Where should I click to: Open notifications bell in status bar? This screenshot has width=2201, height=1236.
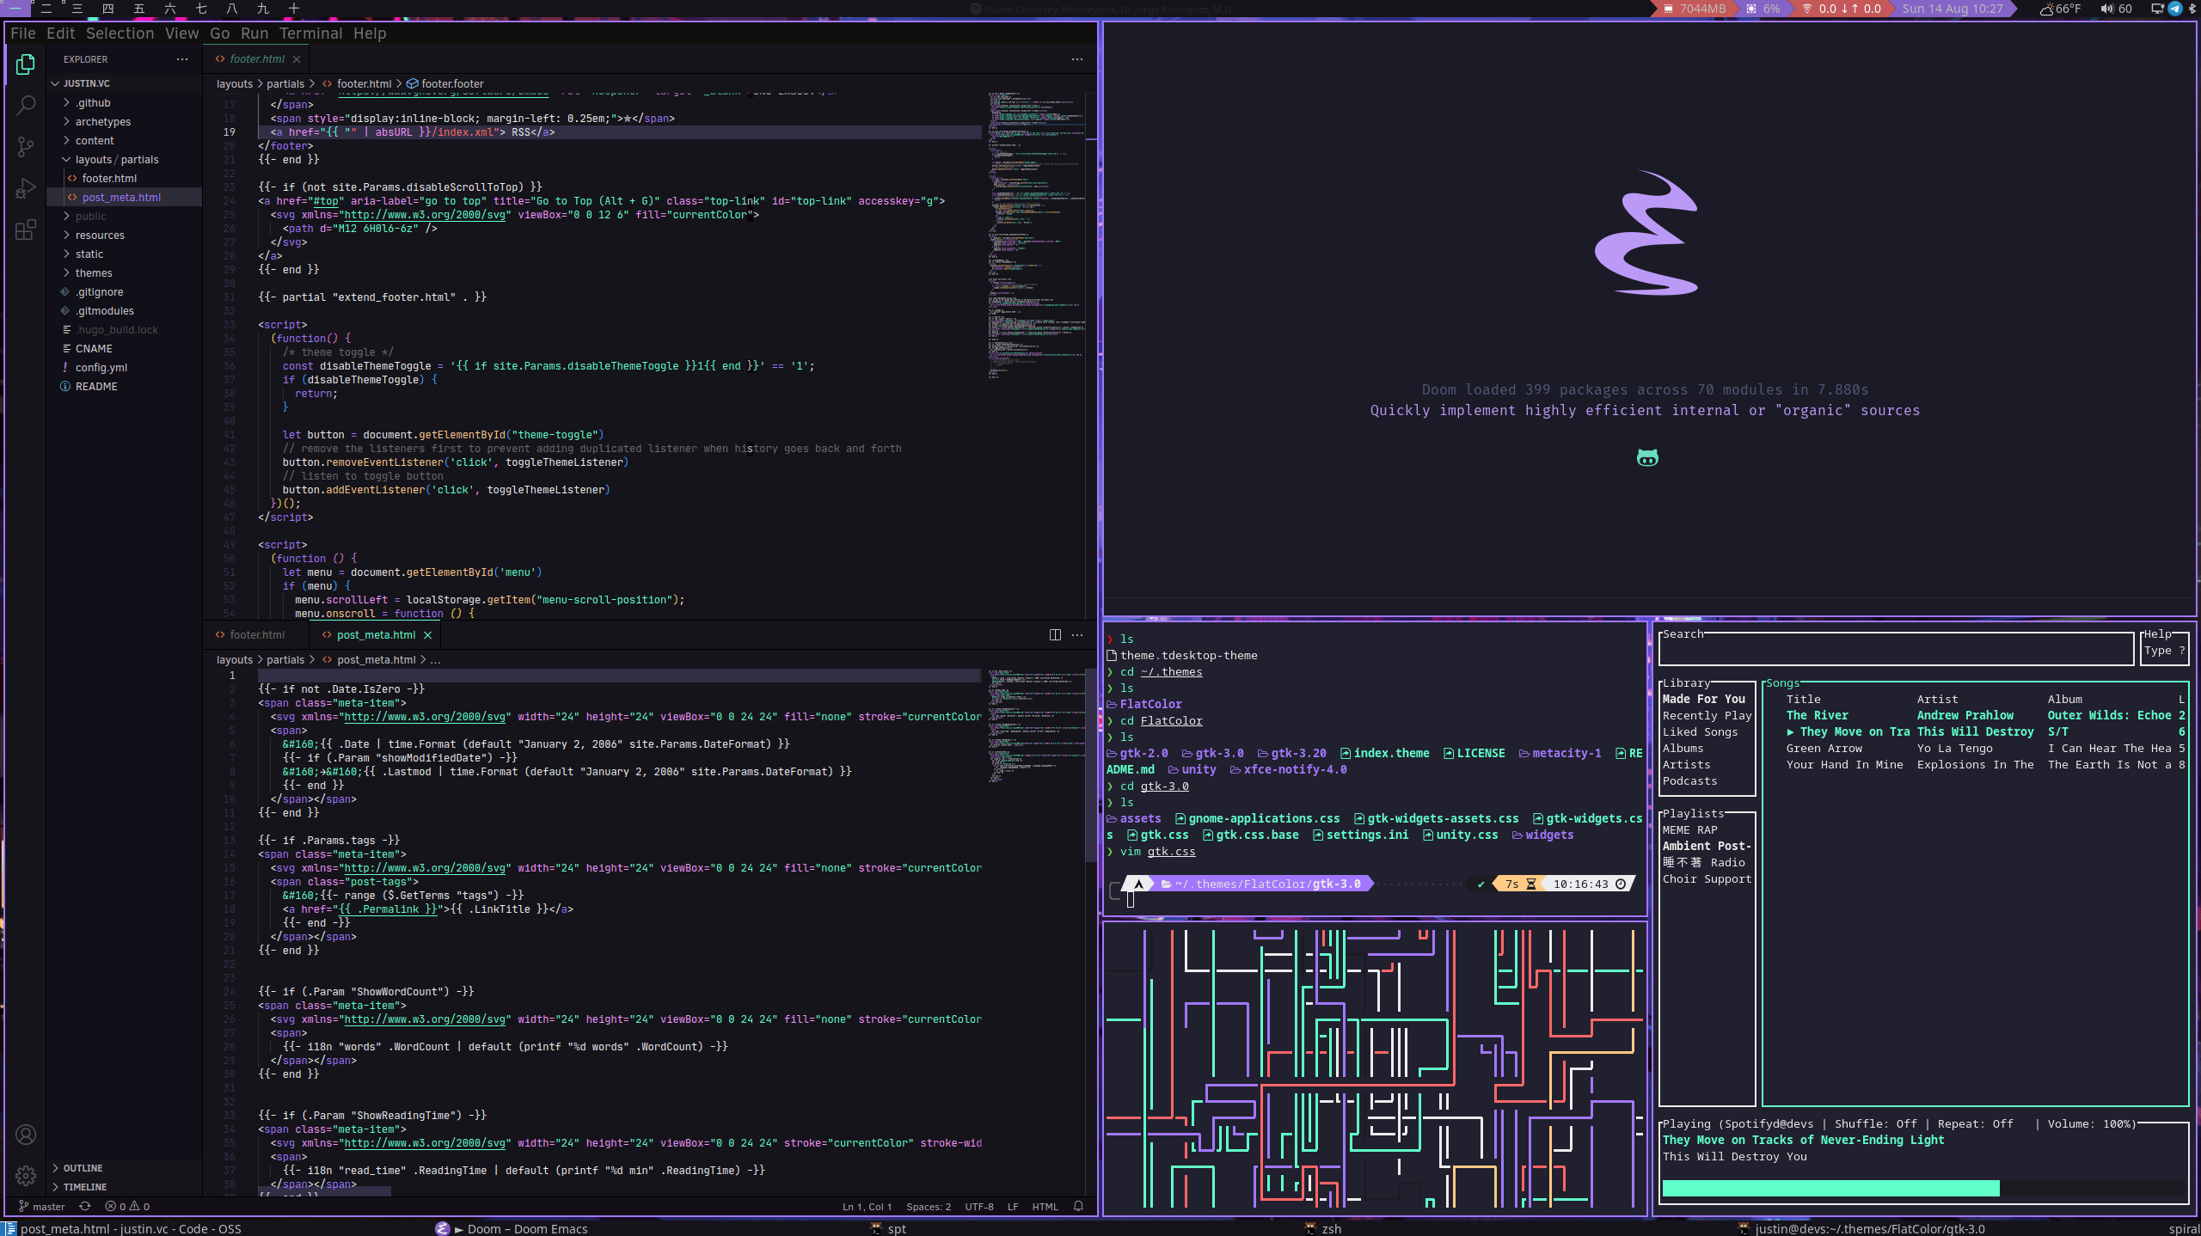click(1078, 1207)
